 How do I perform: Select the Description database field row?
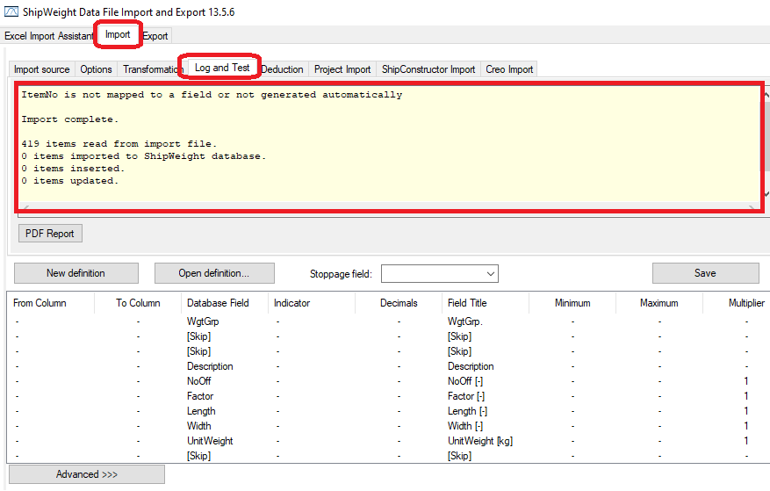click(x=210, y=366)
